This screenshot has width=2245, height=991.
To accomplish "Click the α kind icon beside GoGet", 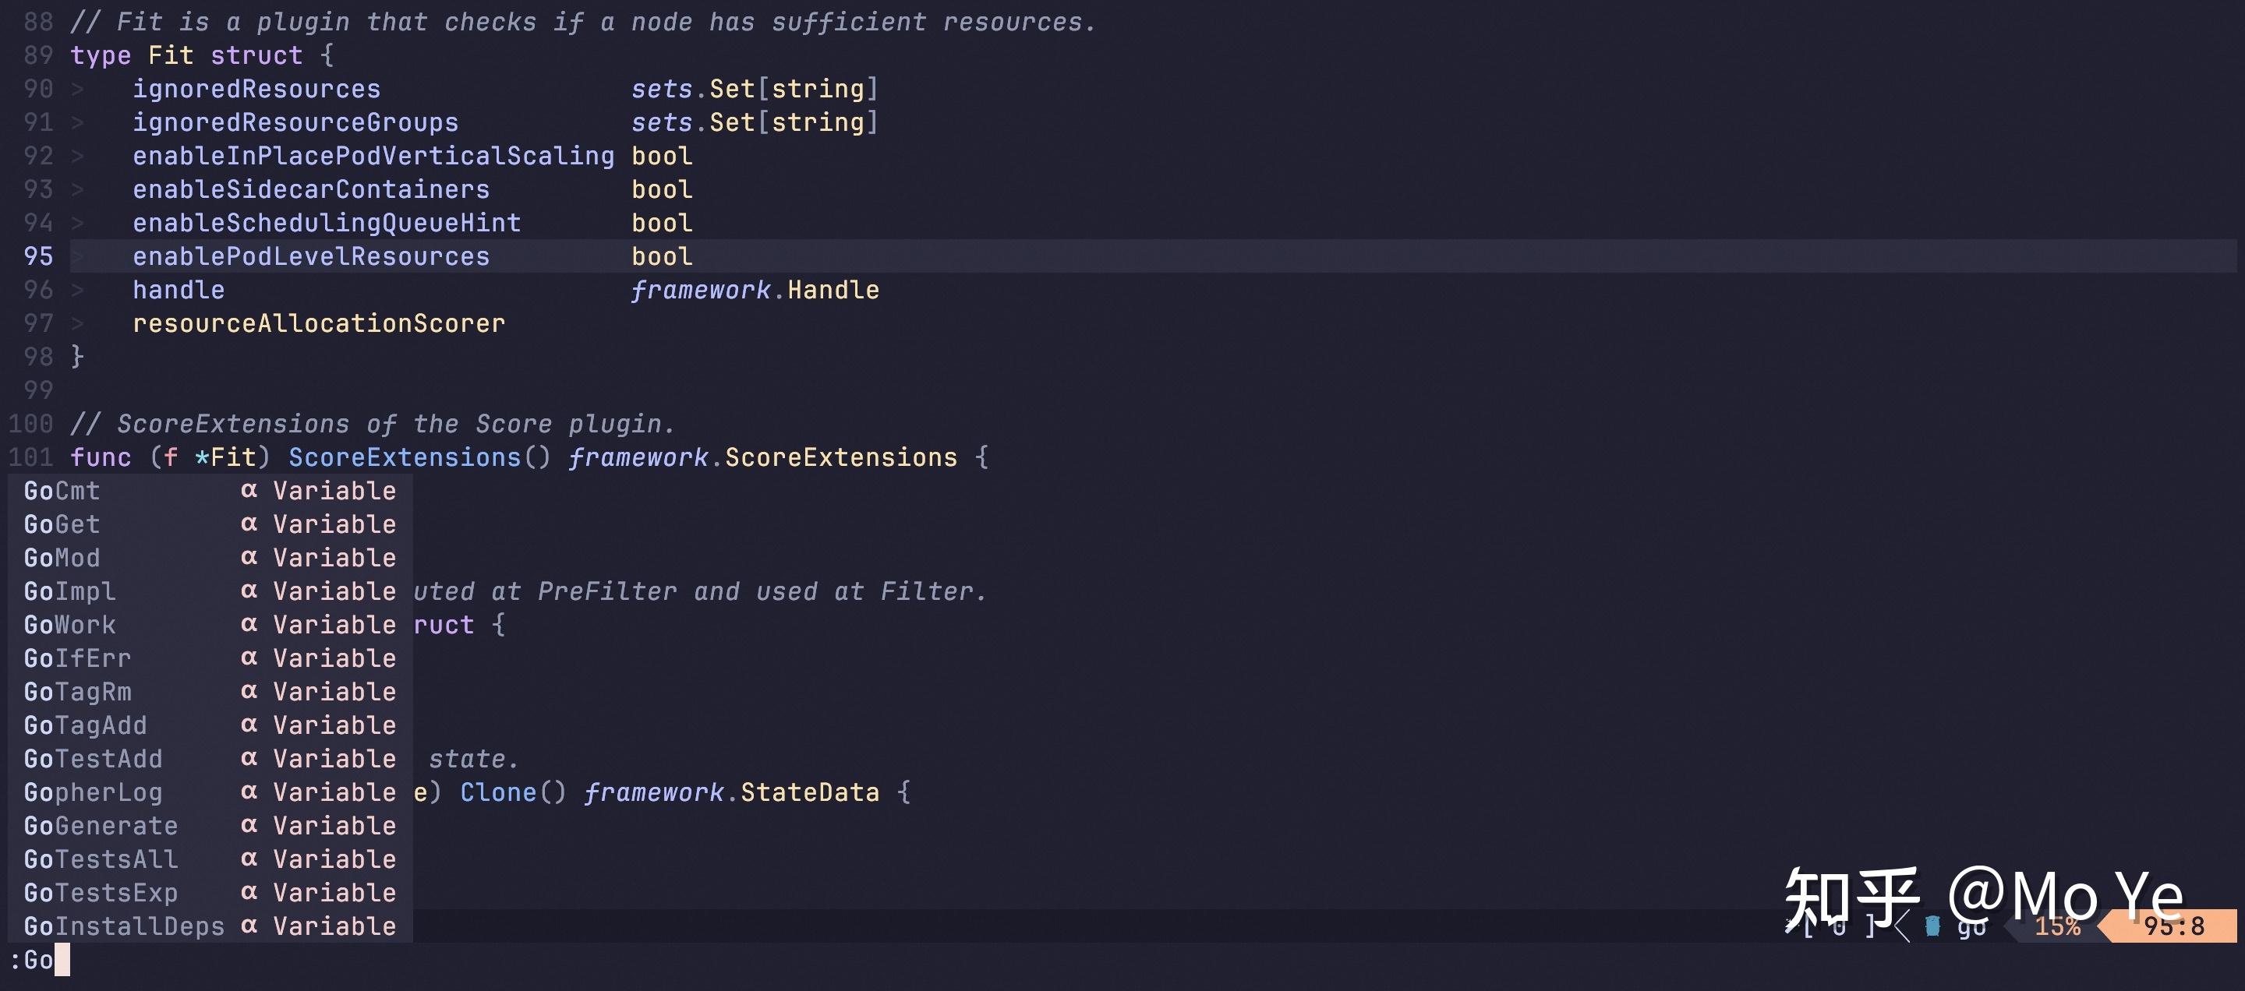I will (249, 524).
